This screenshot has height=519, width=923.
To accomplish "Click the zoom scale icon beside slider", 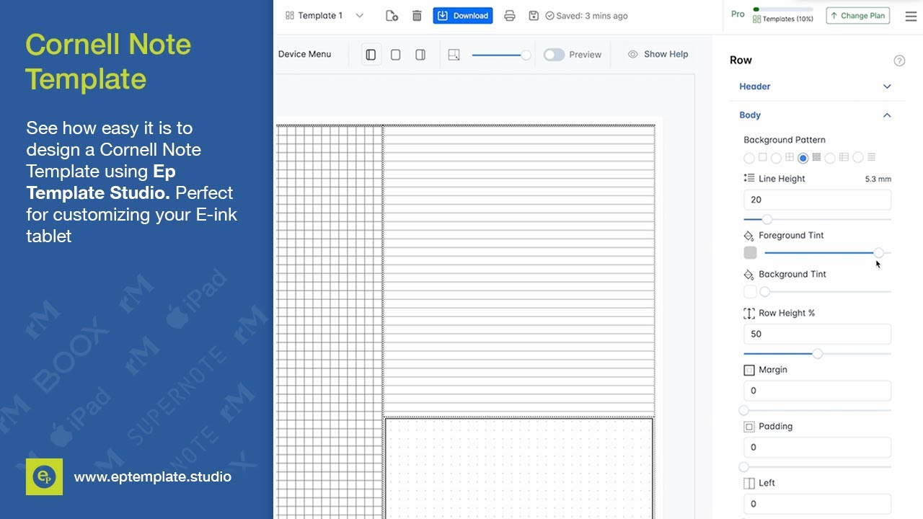I will (454, 55).
